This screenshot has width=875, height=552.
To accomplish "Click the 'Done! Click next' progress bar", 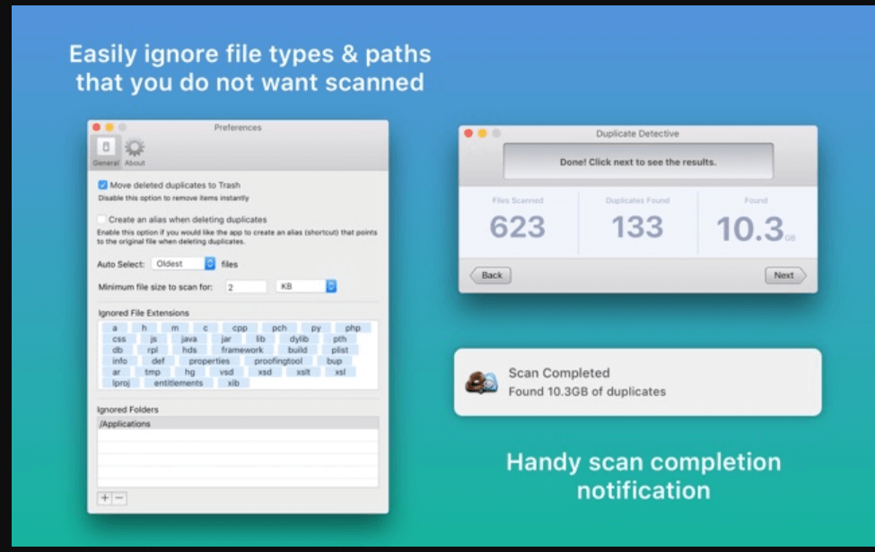I will (636, 161).
